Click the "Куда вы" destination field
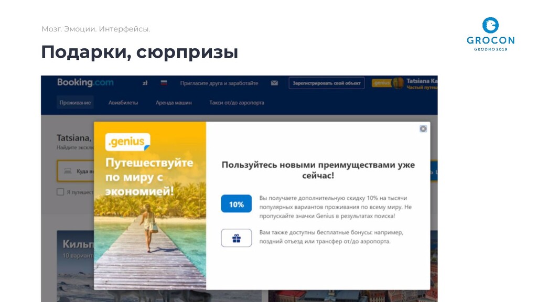 [76, 171]
